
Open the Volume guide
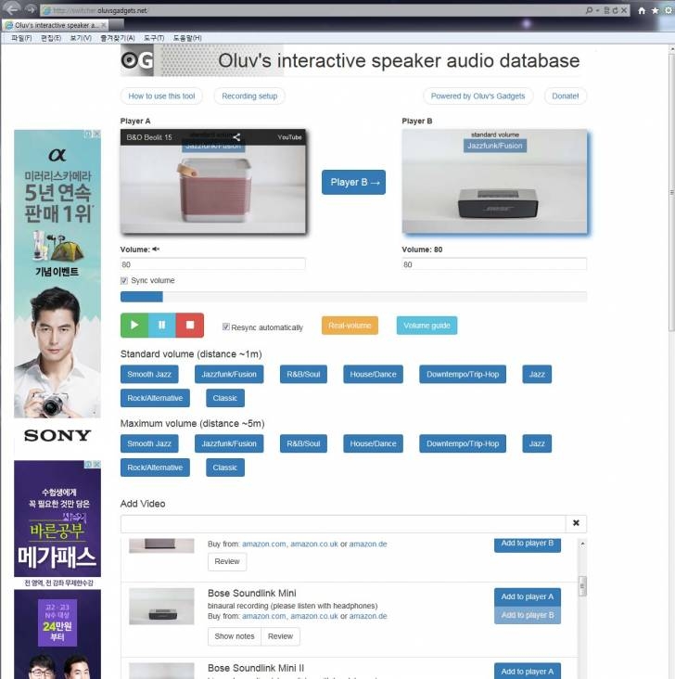point(427,326)
